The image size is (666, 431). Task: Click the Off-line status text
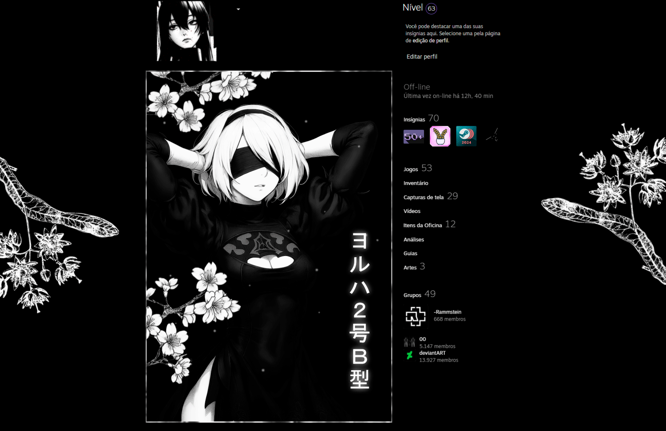point(417,87)
